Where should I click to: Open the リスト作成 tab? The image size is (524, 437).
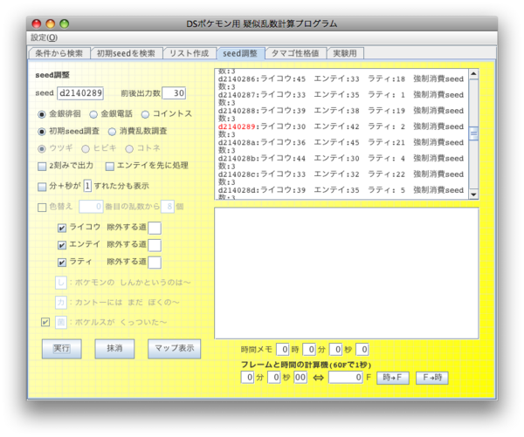190,53
